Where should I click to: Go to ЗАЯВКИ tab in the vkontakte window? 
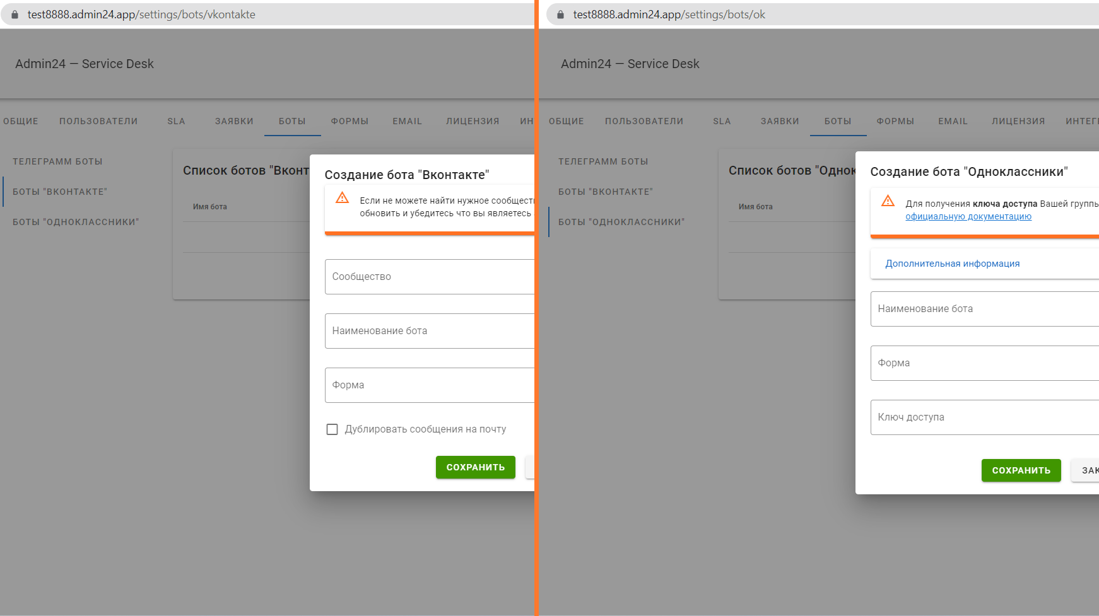tap(234, 121)
